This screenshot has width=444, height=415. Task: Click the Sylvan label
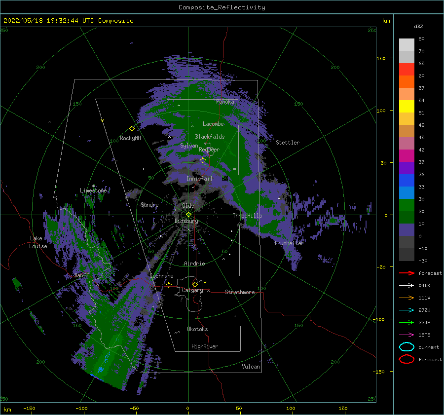189,146
